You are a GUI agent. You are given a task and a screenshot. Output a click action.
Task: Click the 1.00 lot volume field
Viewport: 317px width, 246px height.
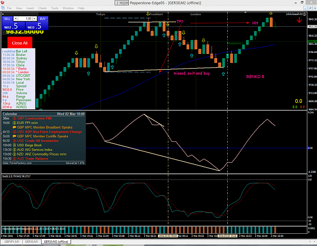[x=25, y=19]
